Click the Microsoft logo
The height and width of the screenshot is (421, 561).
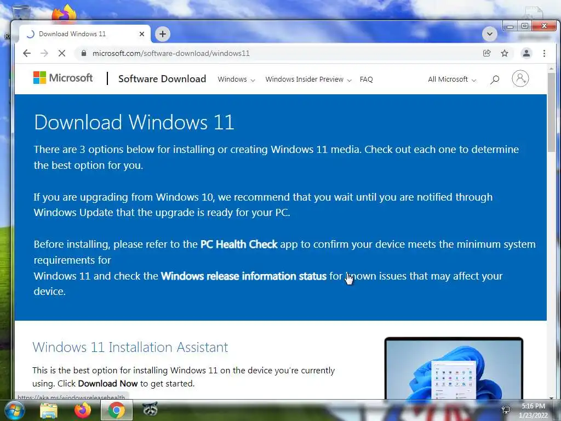pyautogui.click(x=63, y=78)
